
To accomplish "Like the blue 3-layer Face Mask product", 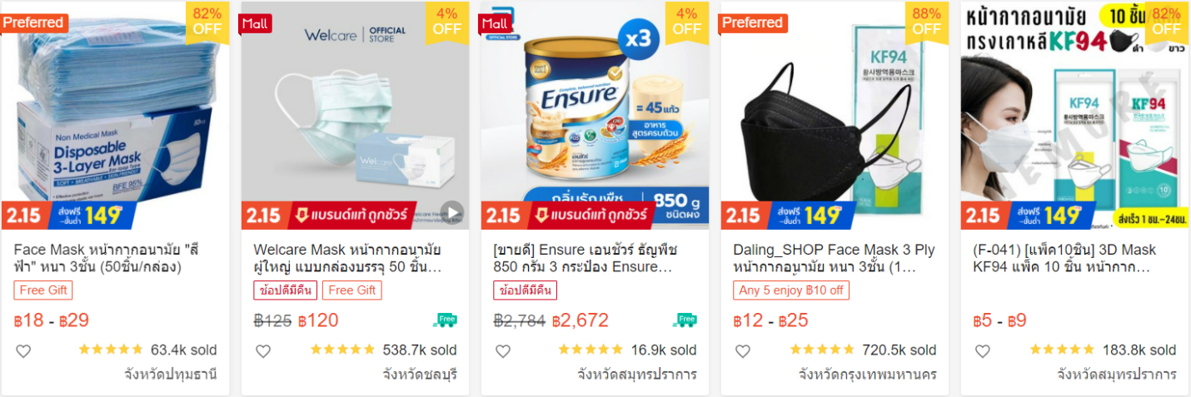I will pyautogui.click(x=23, y=351).
